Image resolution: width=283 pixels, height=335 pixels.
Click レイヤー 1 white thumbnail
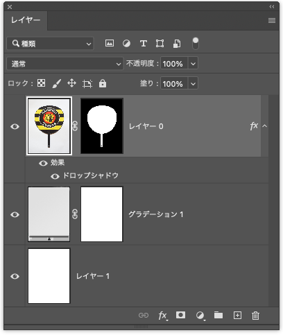point(49,276)
